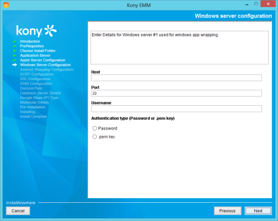Click the Apple Server Configuration step
This screenshot has width=278, height=221.
tap(43, 60)
